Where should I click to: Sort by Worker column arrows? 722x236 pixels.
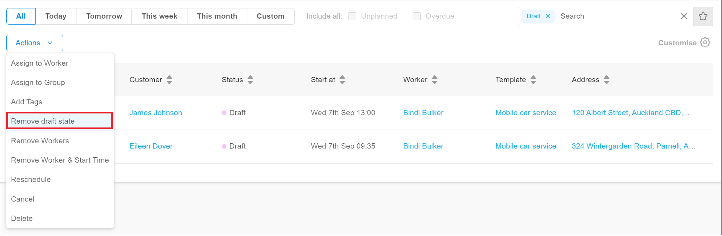[x=434, y=80]
